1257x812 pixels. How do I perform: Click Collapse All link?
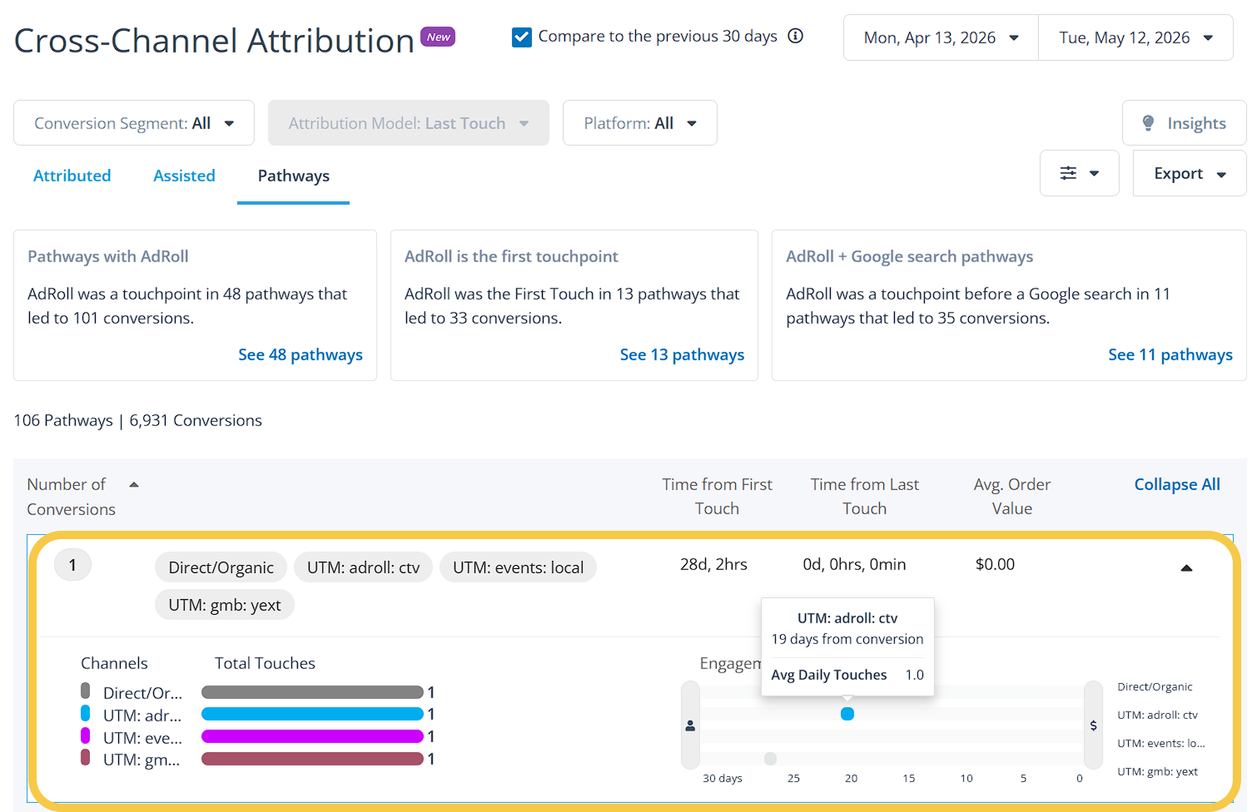click(x=1177, y=484)
